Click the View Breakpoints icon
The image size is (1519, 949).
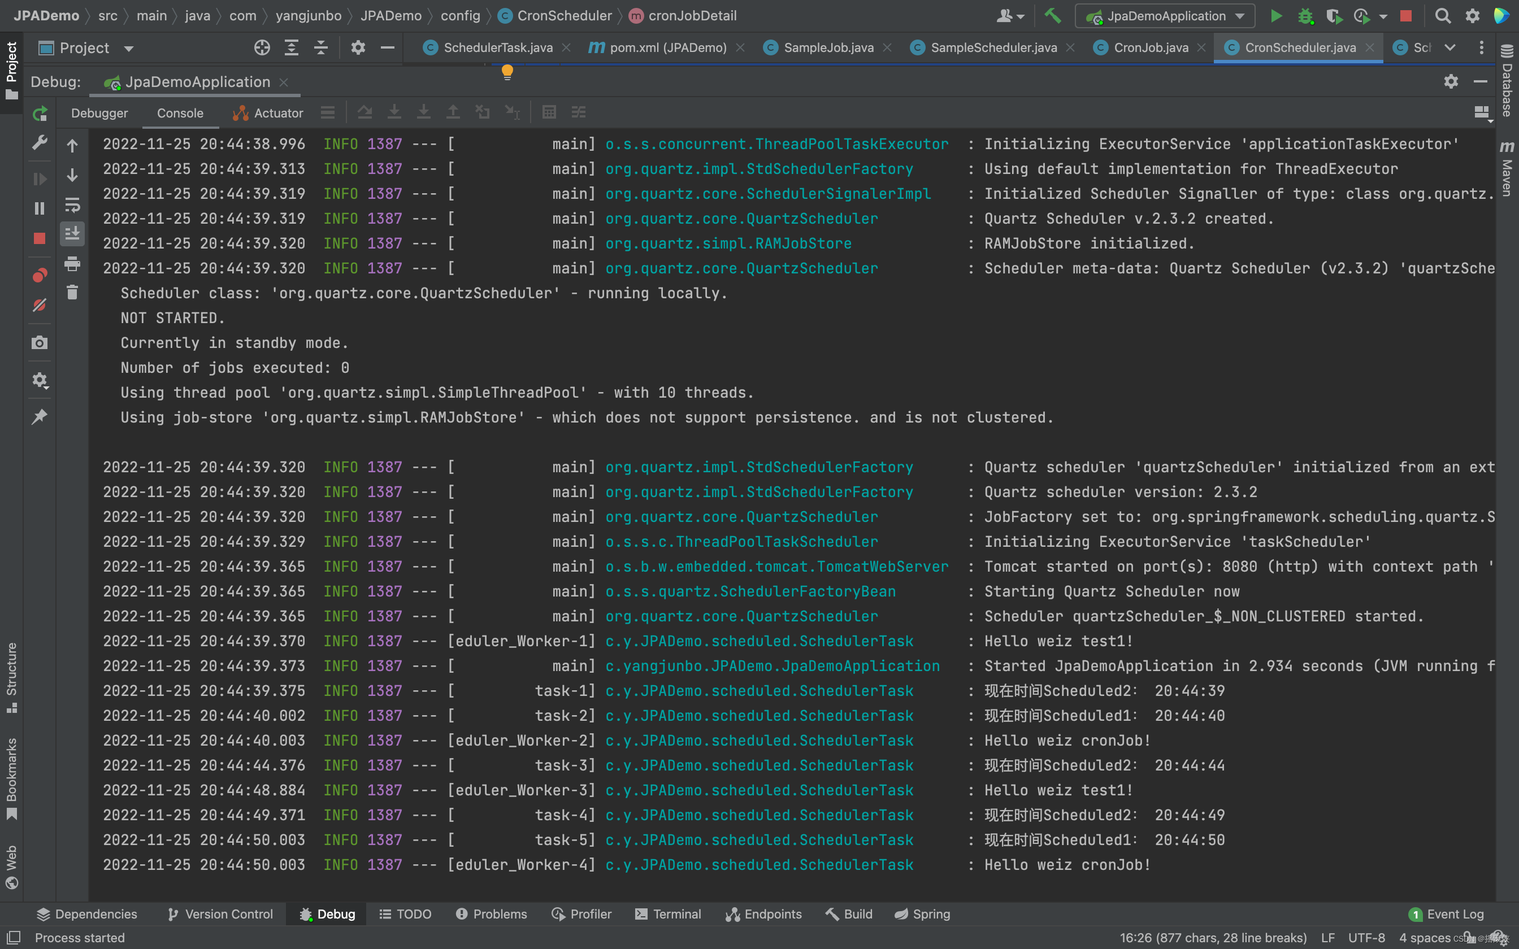(x=40, y=275)
